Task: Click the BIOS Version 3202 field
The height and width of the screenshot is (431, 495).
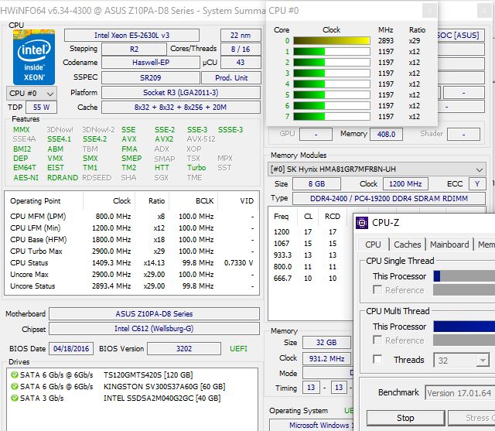Action: (x=184, y=348)
